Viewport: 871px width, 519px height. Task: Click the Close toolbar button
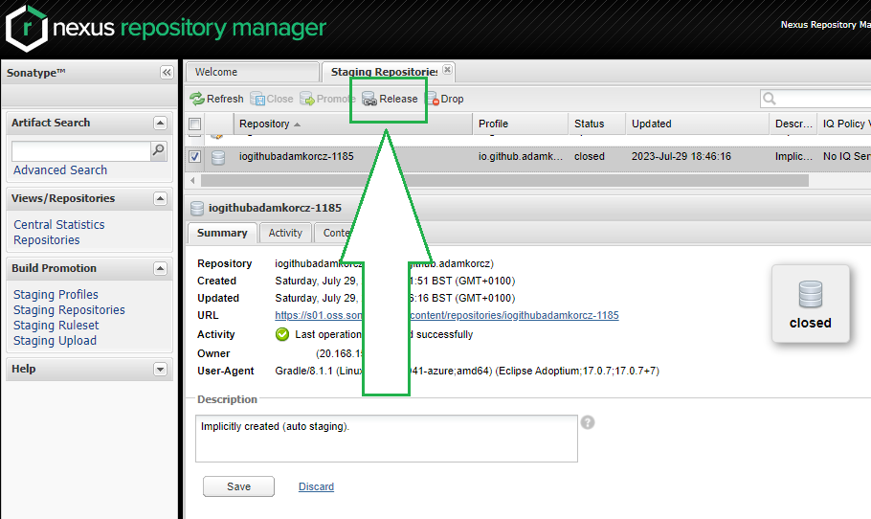(x=272, y=99)
